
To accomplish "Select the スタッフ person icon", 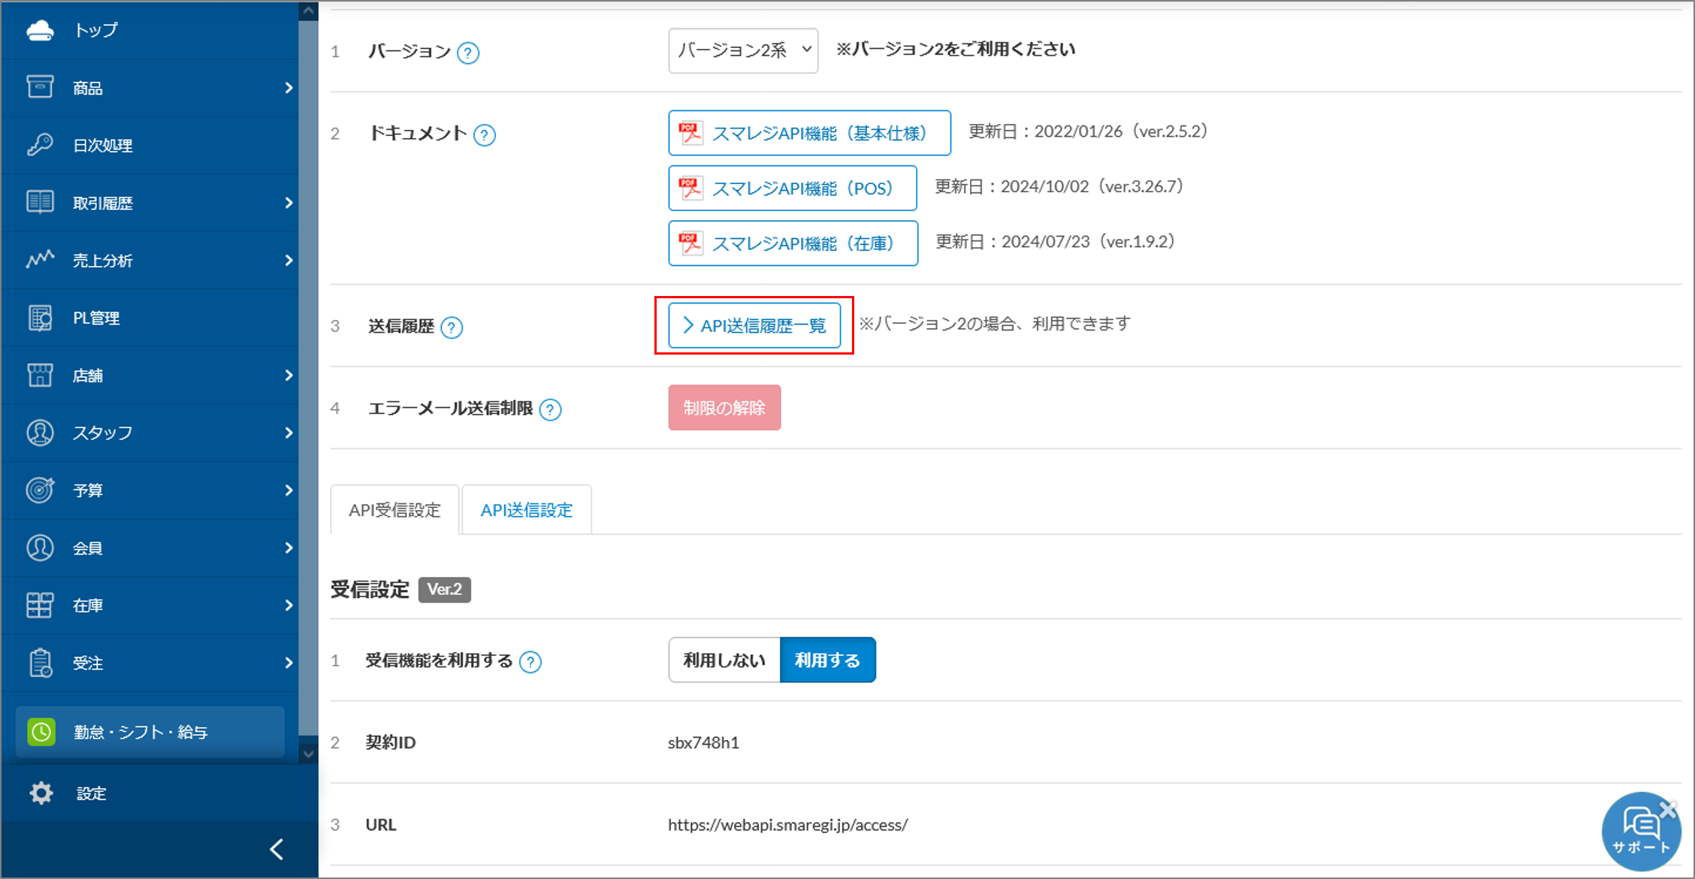I will point(40,432).
